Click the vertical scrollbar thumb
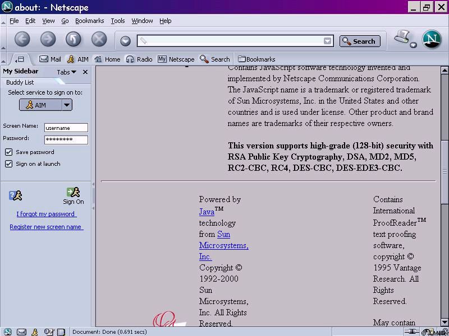Viewport: 449px width, 336px height. pyautogui.click(x=445, y=171)
